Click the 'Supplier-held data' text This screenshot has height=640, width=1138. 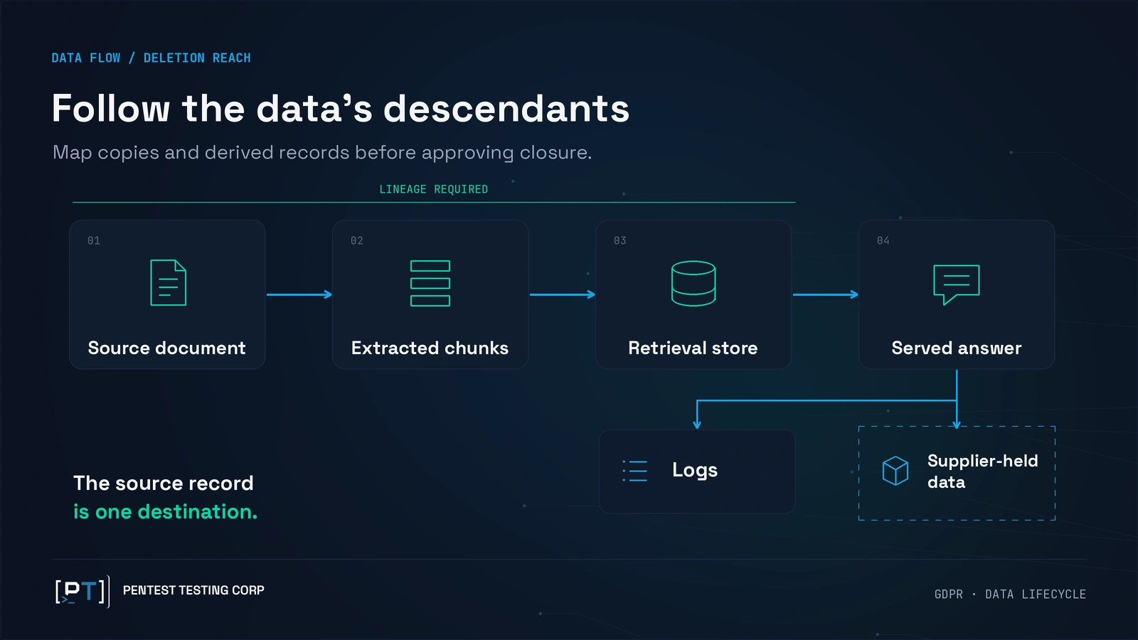pyautogui.click(x=982, y=471)
